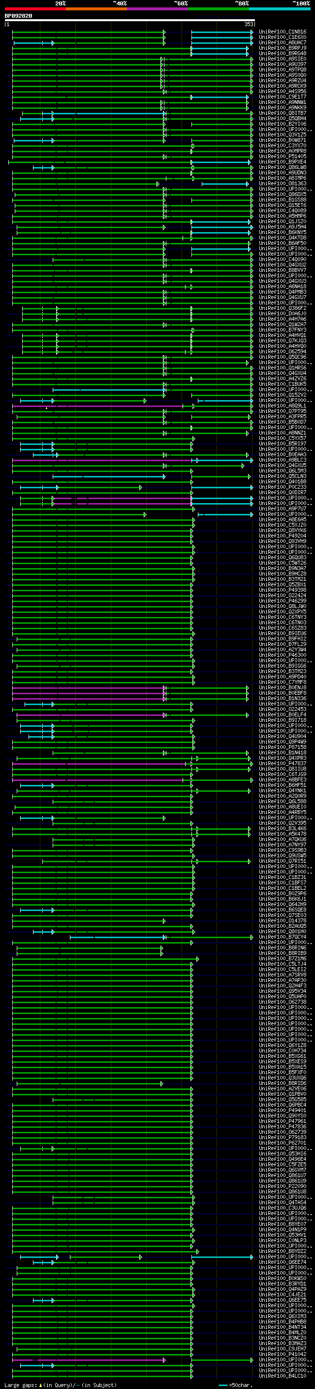
Task: Open hit UniRef100_C1E6X0
Action: (283, 37)
